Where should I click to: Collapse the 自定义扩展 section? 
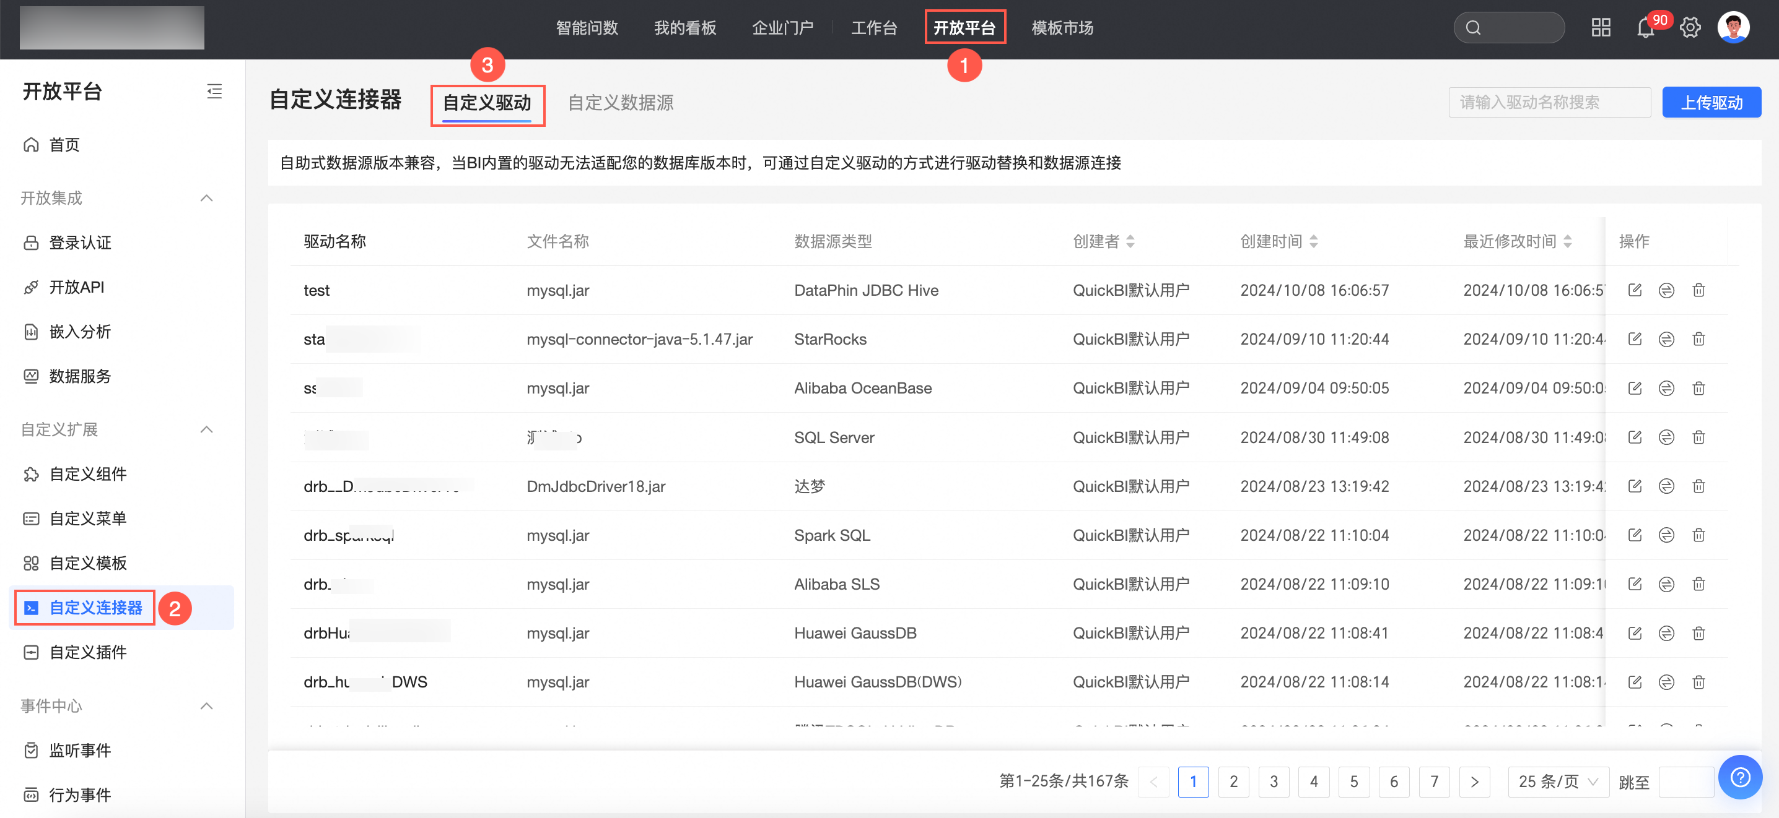pyautogui.click(x=206, y=429)
